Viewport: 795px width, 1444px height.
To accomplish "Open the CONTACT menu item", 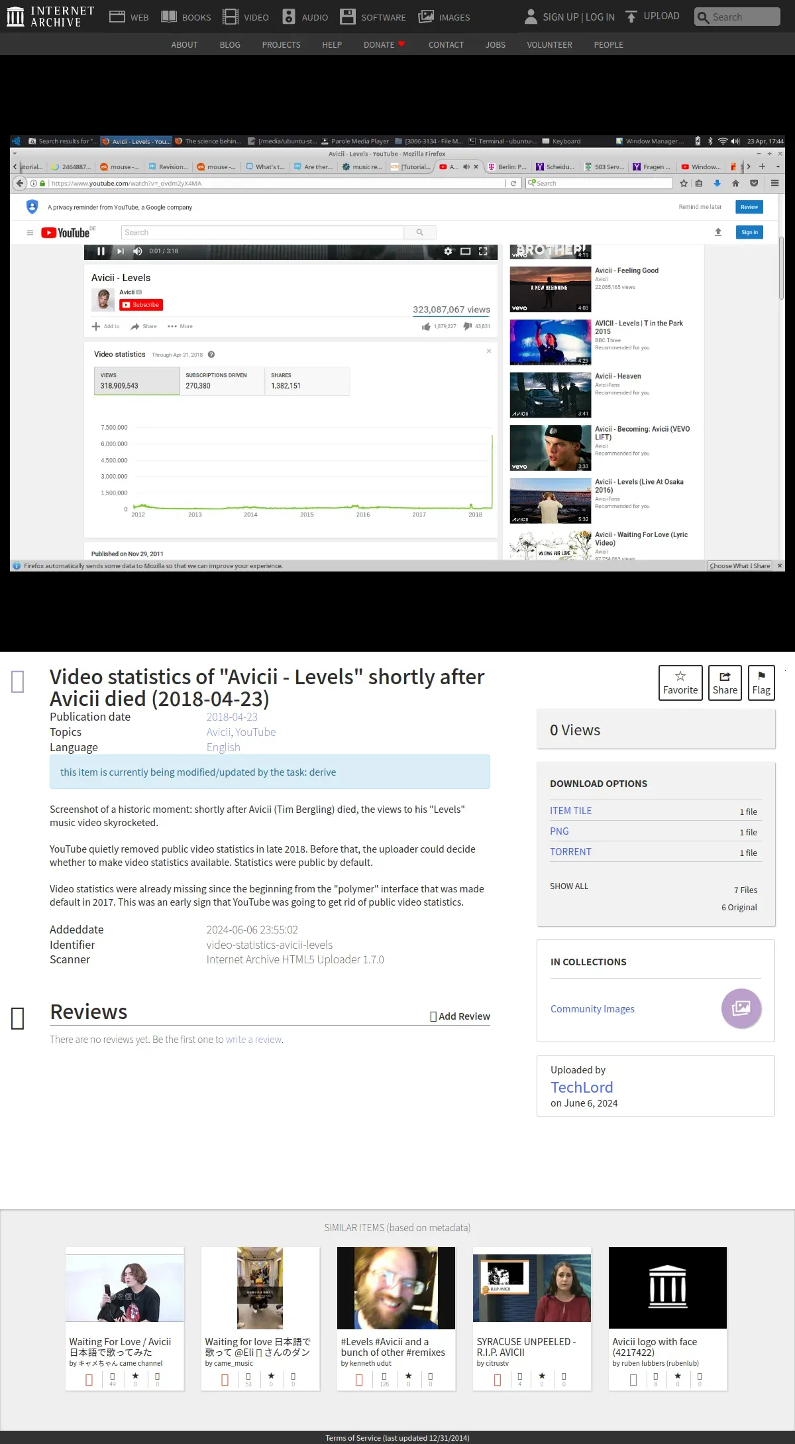I will (x=446, y=45).
